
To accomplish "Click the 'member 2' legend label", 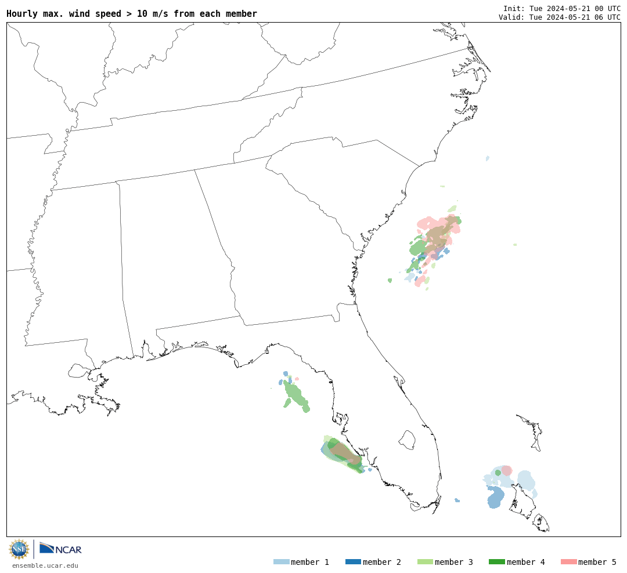I will click(382, 562).
